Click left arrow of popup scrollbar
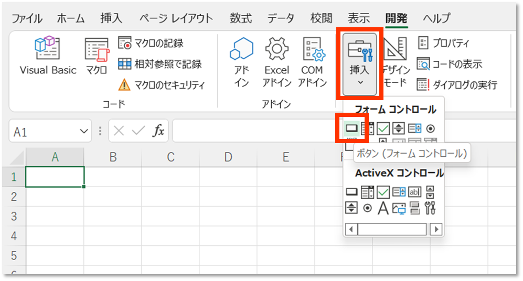 click(351, 229)
